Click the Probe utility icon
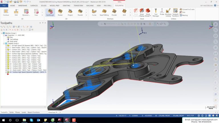This screenshot has height=123, width=219. tap(162, 12)
